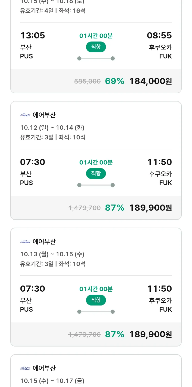192x387 pixels.
Task: Select the 189,900원 fare for 10.12–10.14
Action: (151, 208)
